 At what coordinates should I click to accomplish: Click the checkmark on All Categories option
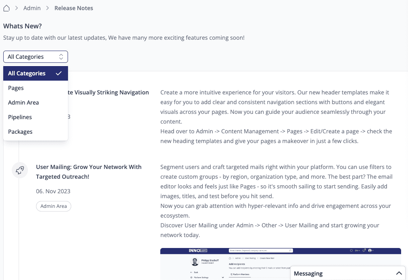[59, 73]
